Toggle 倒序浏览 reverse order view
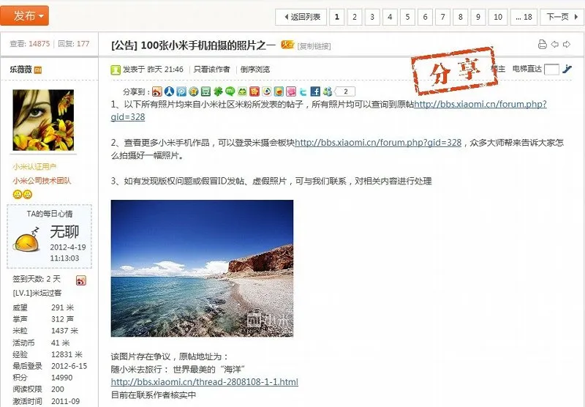This screenshot has width=585, height=407. (254, 69)
